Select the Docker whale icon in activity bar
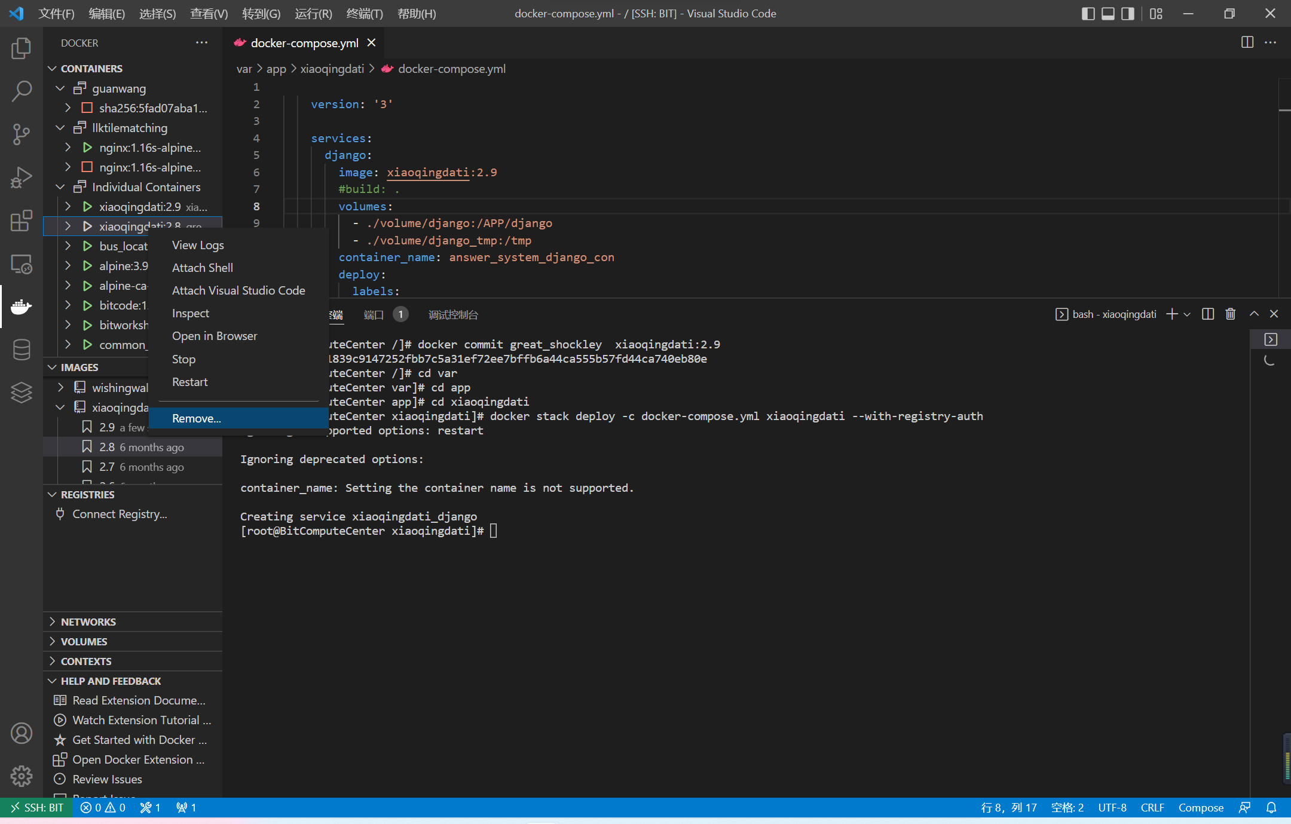The width and height of the screenshot is (1291, 824). point(22,307)
